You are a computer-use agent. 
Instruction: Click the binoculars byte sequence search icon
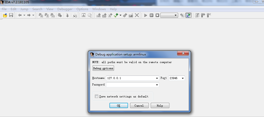click(x=53, y=15)
